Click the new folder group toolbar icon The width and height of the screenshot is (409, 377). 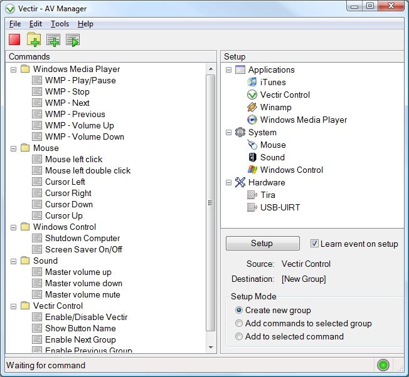coord(34,40)
